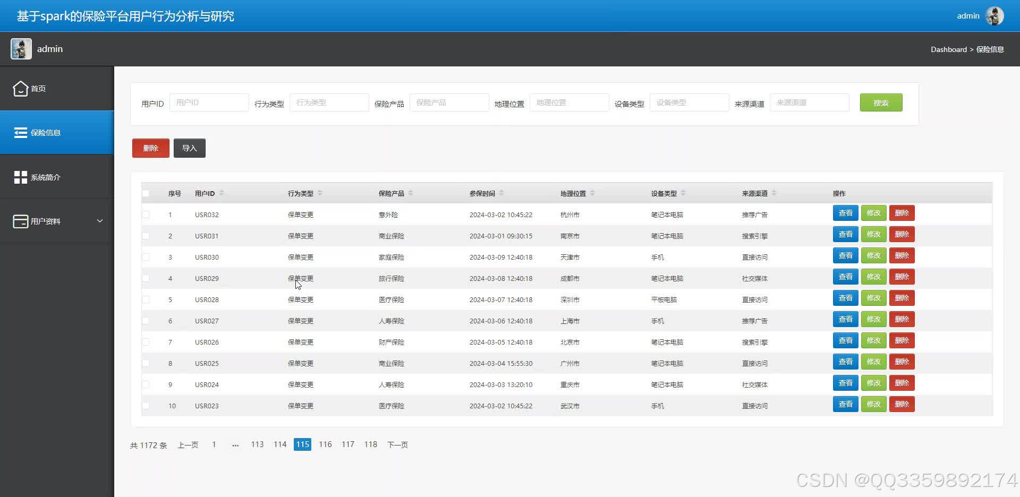Image resolution: width=1020 pixels, height=497 pixels.
Task: Click the 2024-03-01 09:30:15 timestamp cell
Action: 501,236
